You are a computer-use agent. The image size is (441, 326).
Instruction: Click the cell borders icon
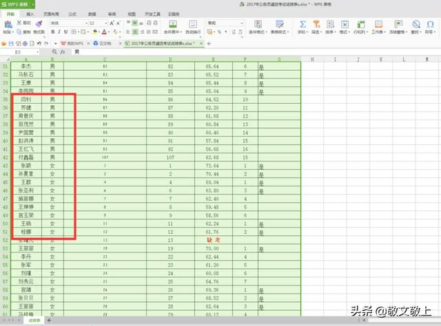(74, 32)
